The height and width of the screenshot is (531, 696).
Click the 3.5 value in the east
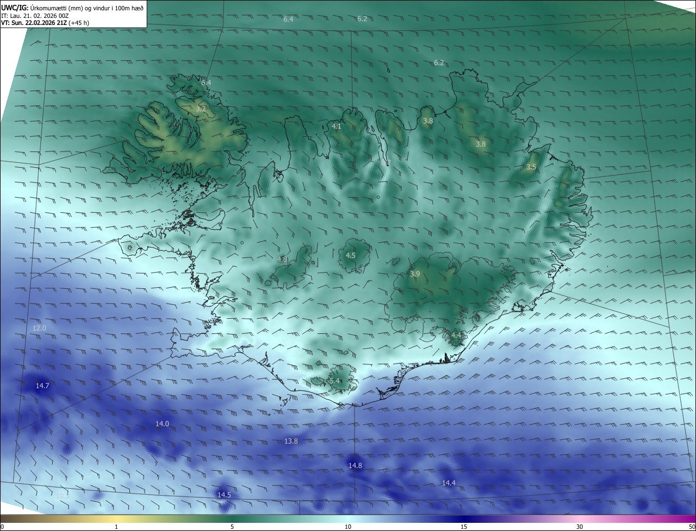pos(531,167)
